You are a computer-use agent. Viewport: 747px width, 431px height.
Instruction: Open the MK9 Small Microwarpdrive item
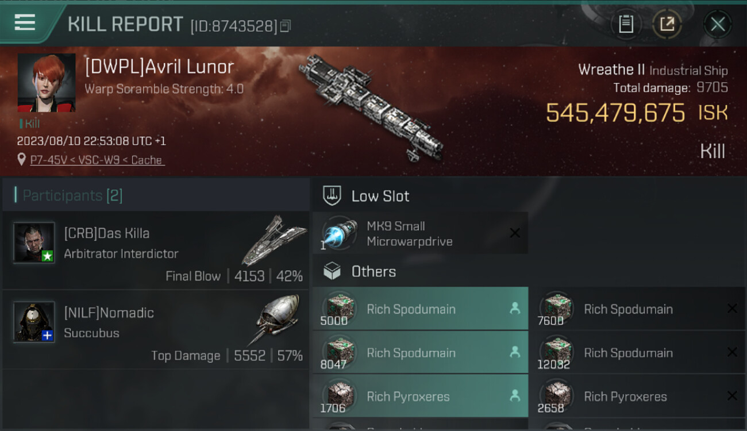[x=420, y=233]
